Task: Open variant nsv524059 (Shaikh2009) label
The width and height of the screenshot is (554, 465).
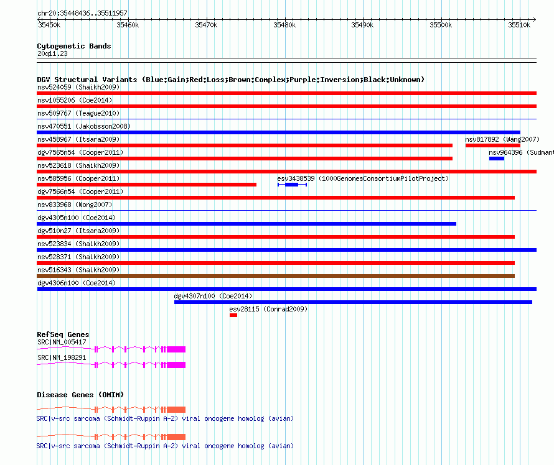Action: (x=78, y=87)
